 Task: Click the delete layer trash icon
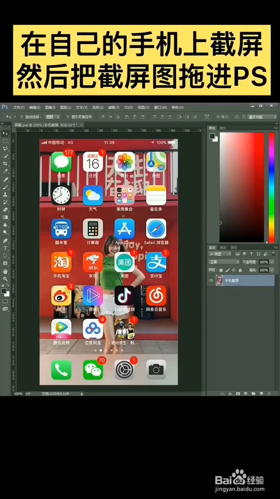pos(269,394)
